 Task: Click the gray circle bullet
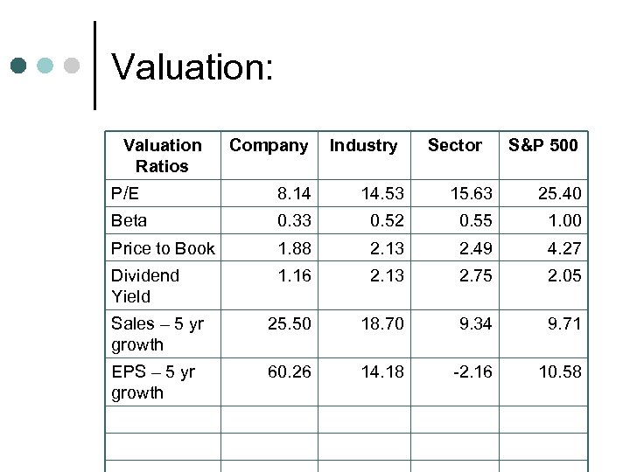[x=72, y=66]
